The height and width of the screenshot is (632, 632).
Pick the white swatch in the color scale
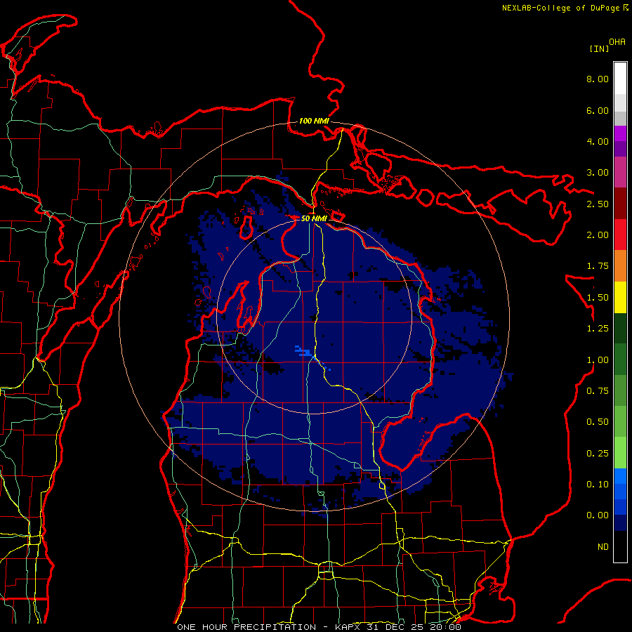(x=620, y=78)
